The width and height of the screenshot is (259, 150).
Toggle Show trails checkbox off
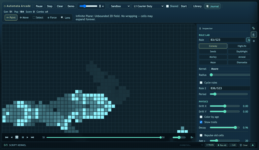pos(201,122)
